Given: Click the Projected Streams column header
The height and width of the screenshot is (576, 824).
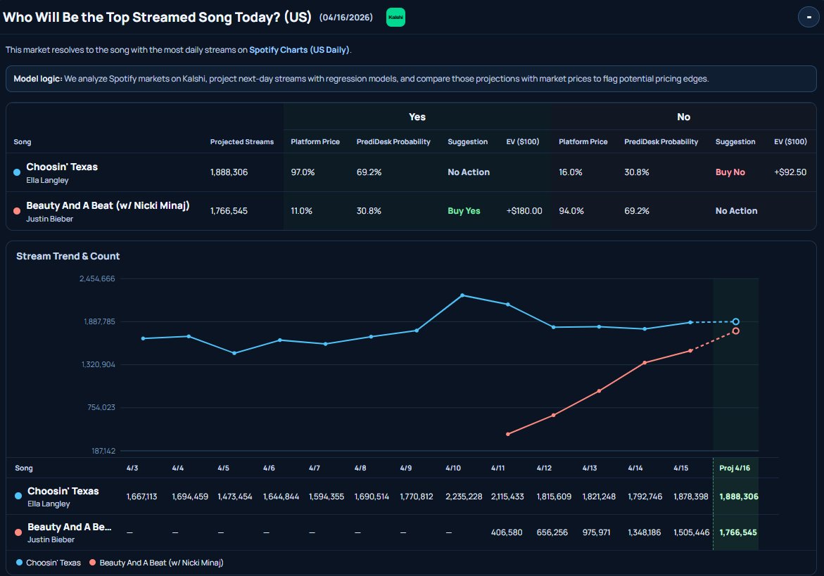Looking at the screenshot, I should (x=242, y=142).
